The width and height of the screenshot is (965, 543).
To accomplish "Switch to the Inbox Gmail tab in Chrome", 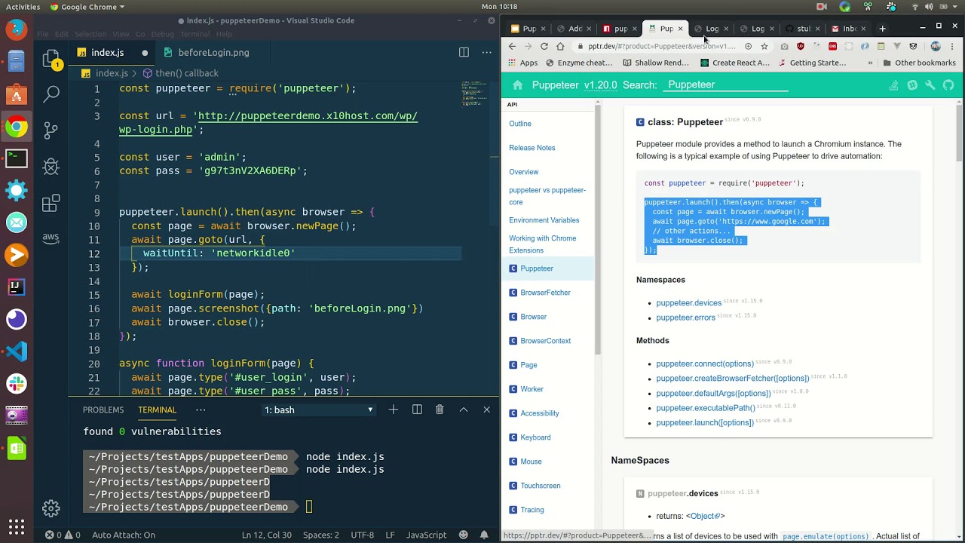I will pos(849,29).
